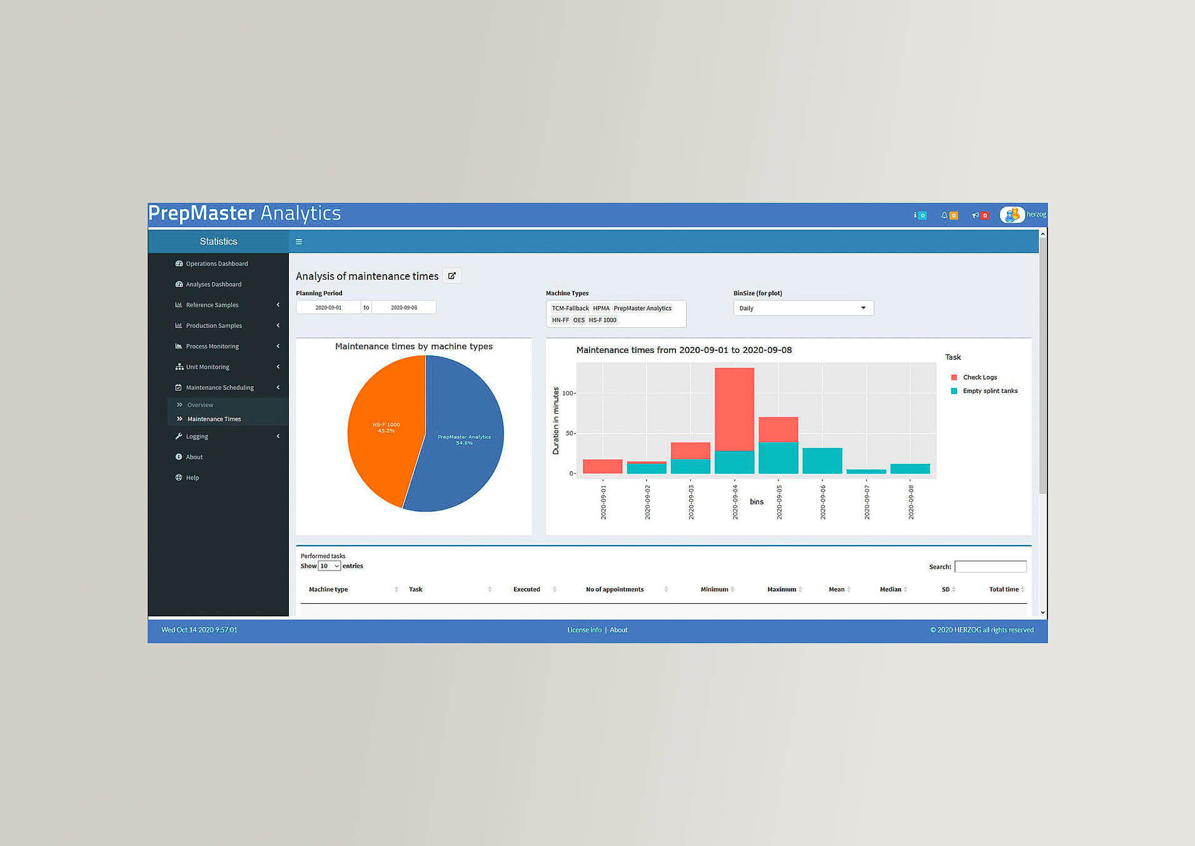The image size is (1195, 846).
Task: Click the Reference Samples chart icon
Action: click(x=179, y=305)
